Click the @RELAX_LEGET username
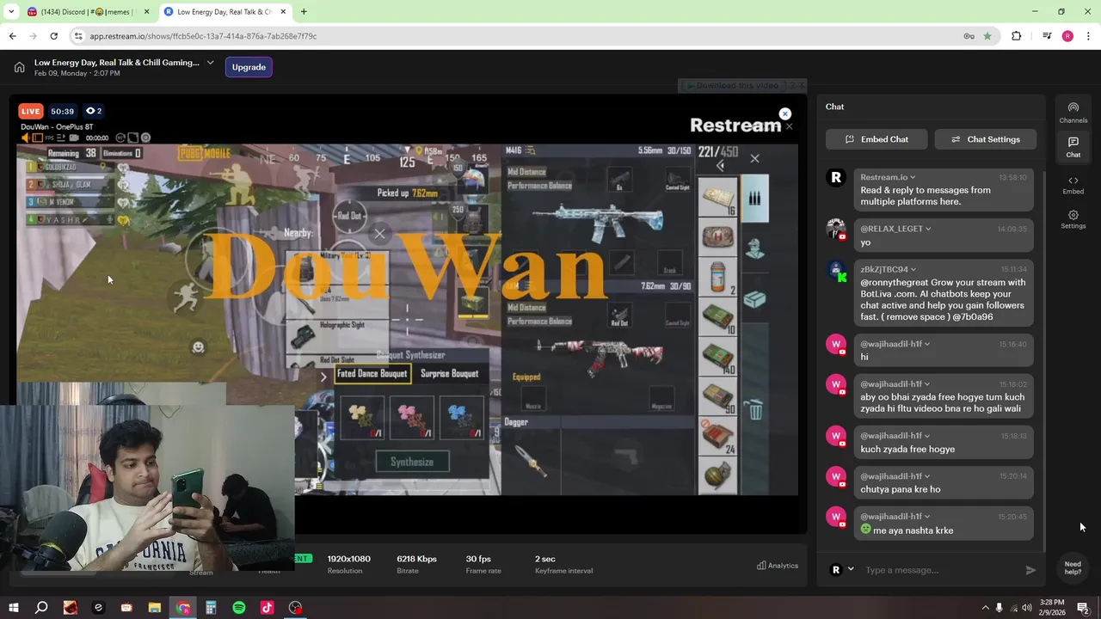 [x=891, y=229]
